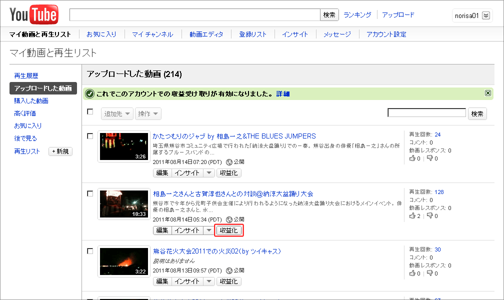Open the 操作 dropdown
Screen dimensions: 504x300
(148, 114)
